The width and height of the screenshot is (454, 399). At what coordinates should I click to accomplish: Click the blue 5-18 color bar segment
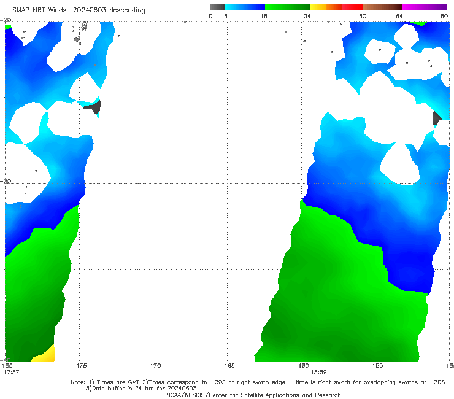(x=245, y=7)
